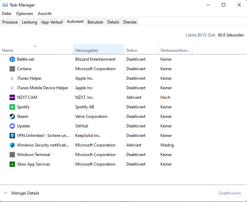Click the Windows Terminal icon

click(12, 155)
